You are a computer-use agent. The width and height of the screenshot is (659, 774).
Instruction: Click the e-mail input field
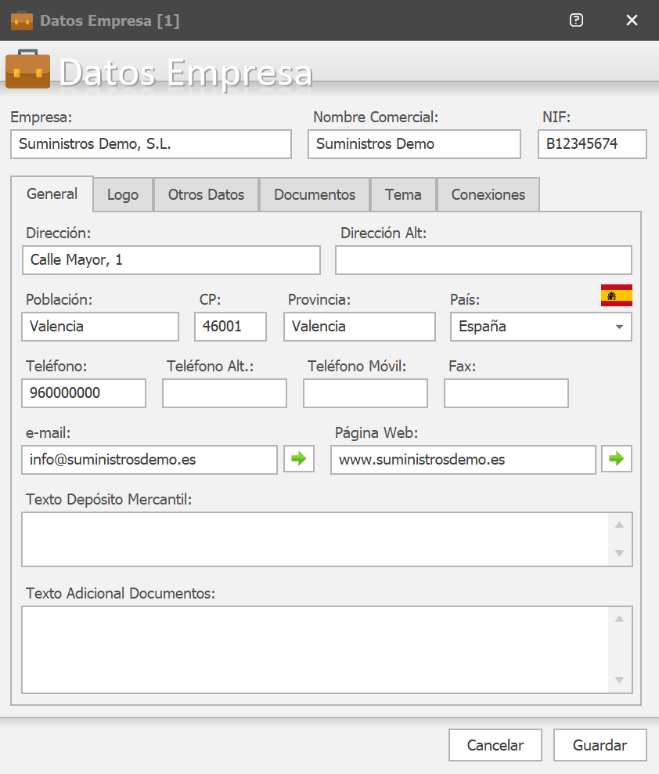coord(149,460)
